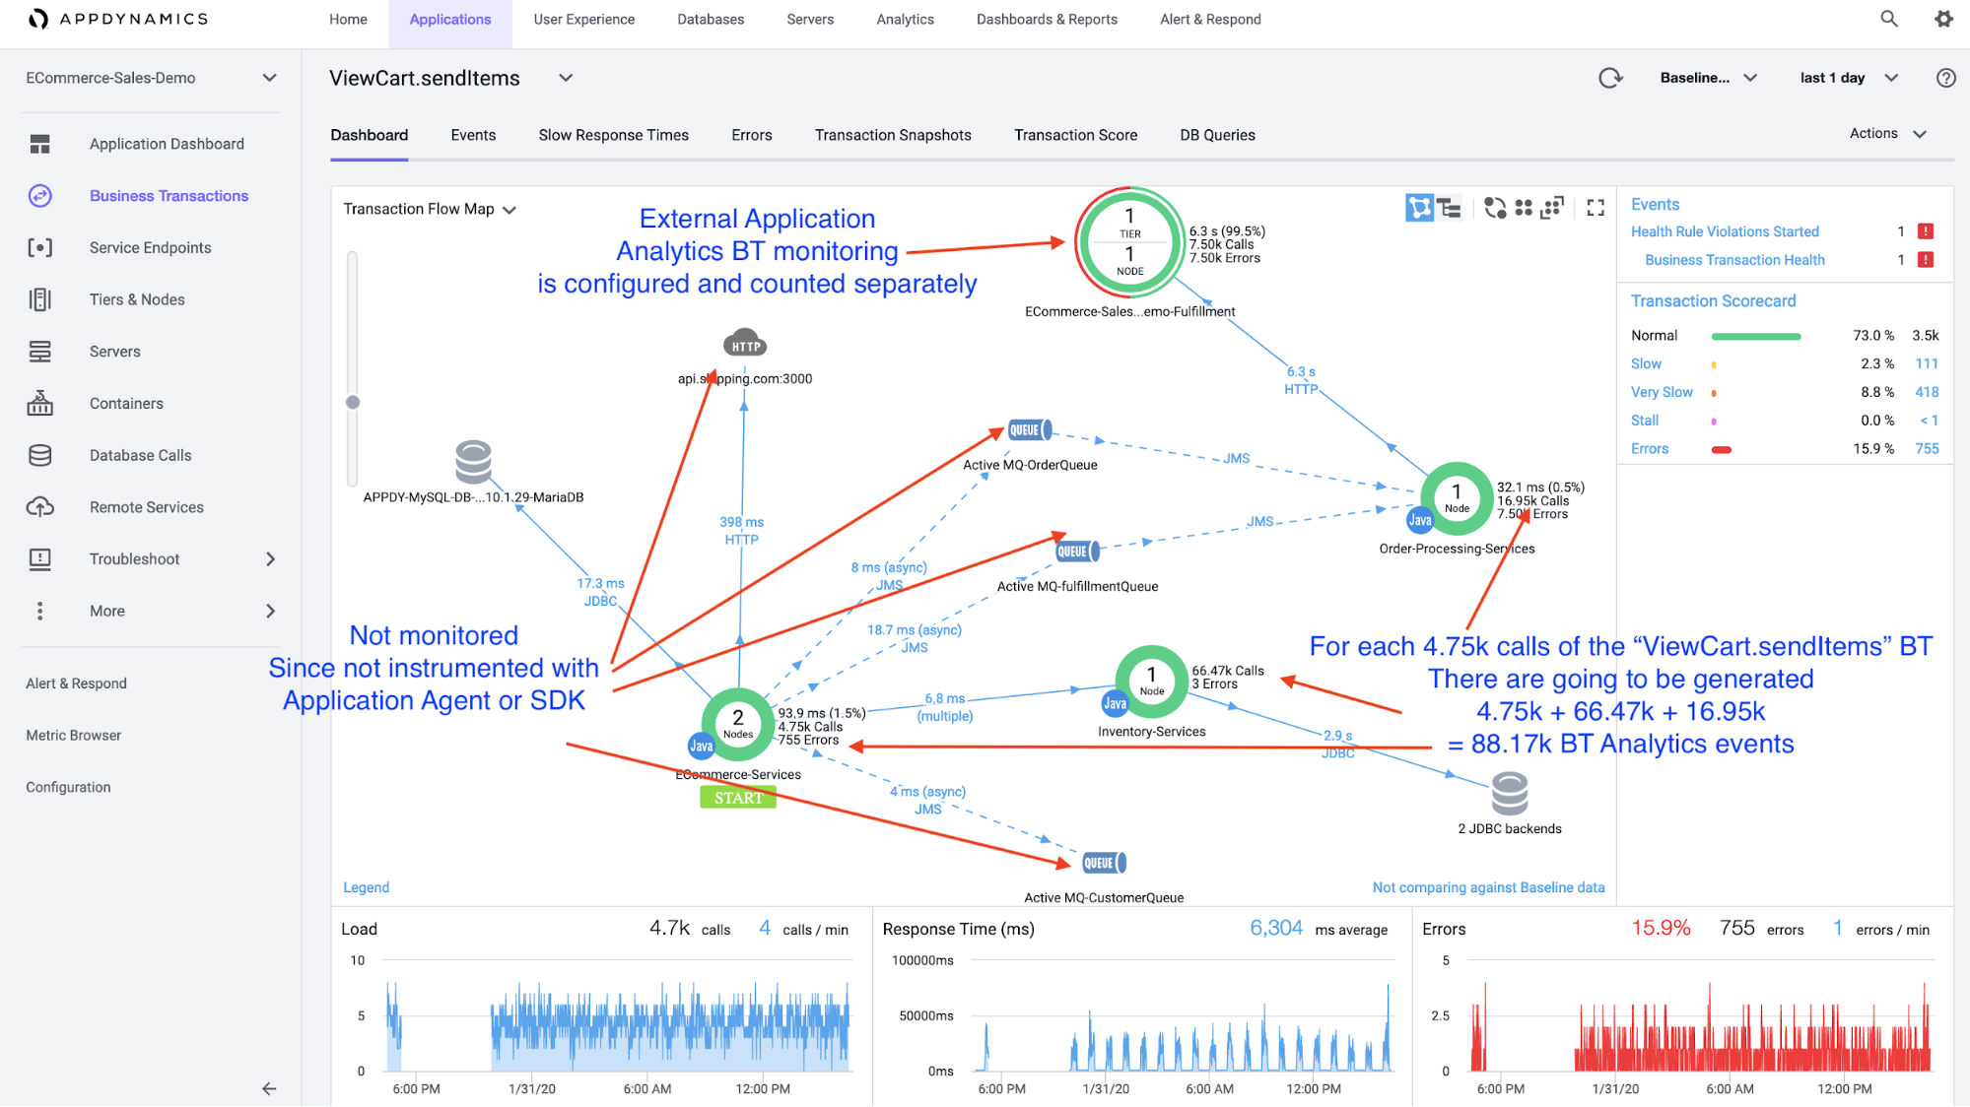Expand the Troubleshoot submenu arrow
This screenshot has height=1107, width=1970.
click(270, 559)
